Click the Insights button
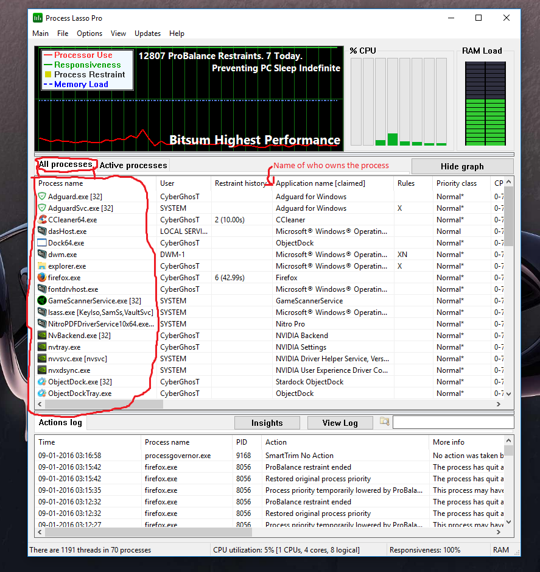This screenshot has width=540, height=572. click(x=267, y=423)
